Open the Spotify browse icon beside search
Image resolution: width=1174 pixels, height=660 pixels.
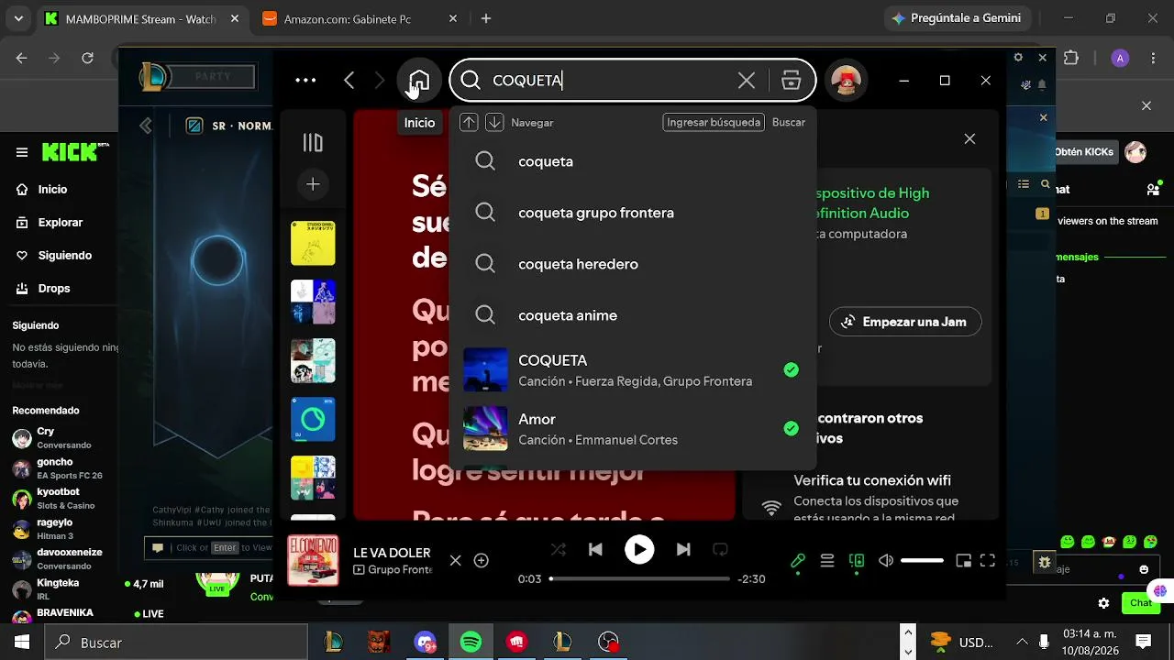[x=791, y=81]
